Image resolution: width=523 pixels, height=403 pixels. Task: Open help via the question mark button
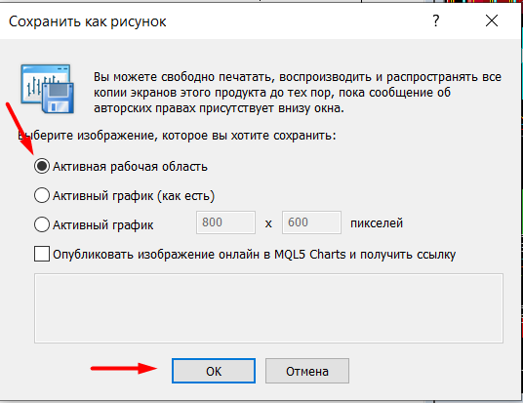point(435,21)
